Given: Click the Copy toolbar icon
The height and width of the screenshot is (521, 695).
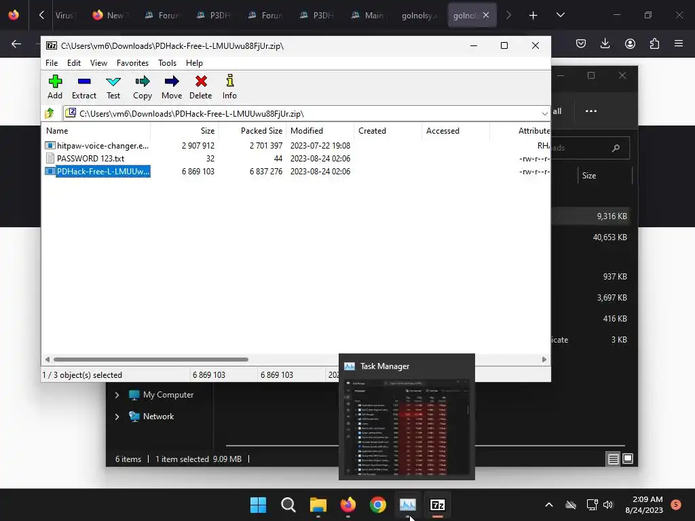Looking at the screenshot, I should (143, 87).
